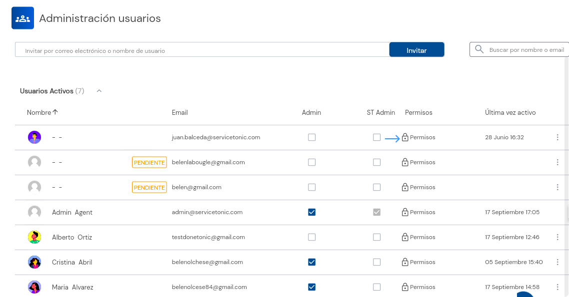569x297 pixels.
Task: Click the Última vez activo column header
Action: click(510, 112)
